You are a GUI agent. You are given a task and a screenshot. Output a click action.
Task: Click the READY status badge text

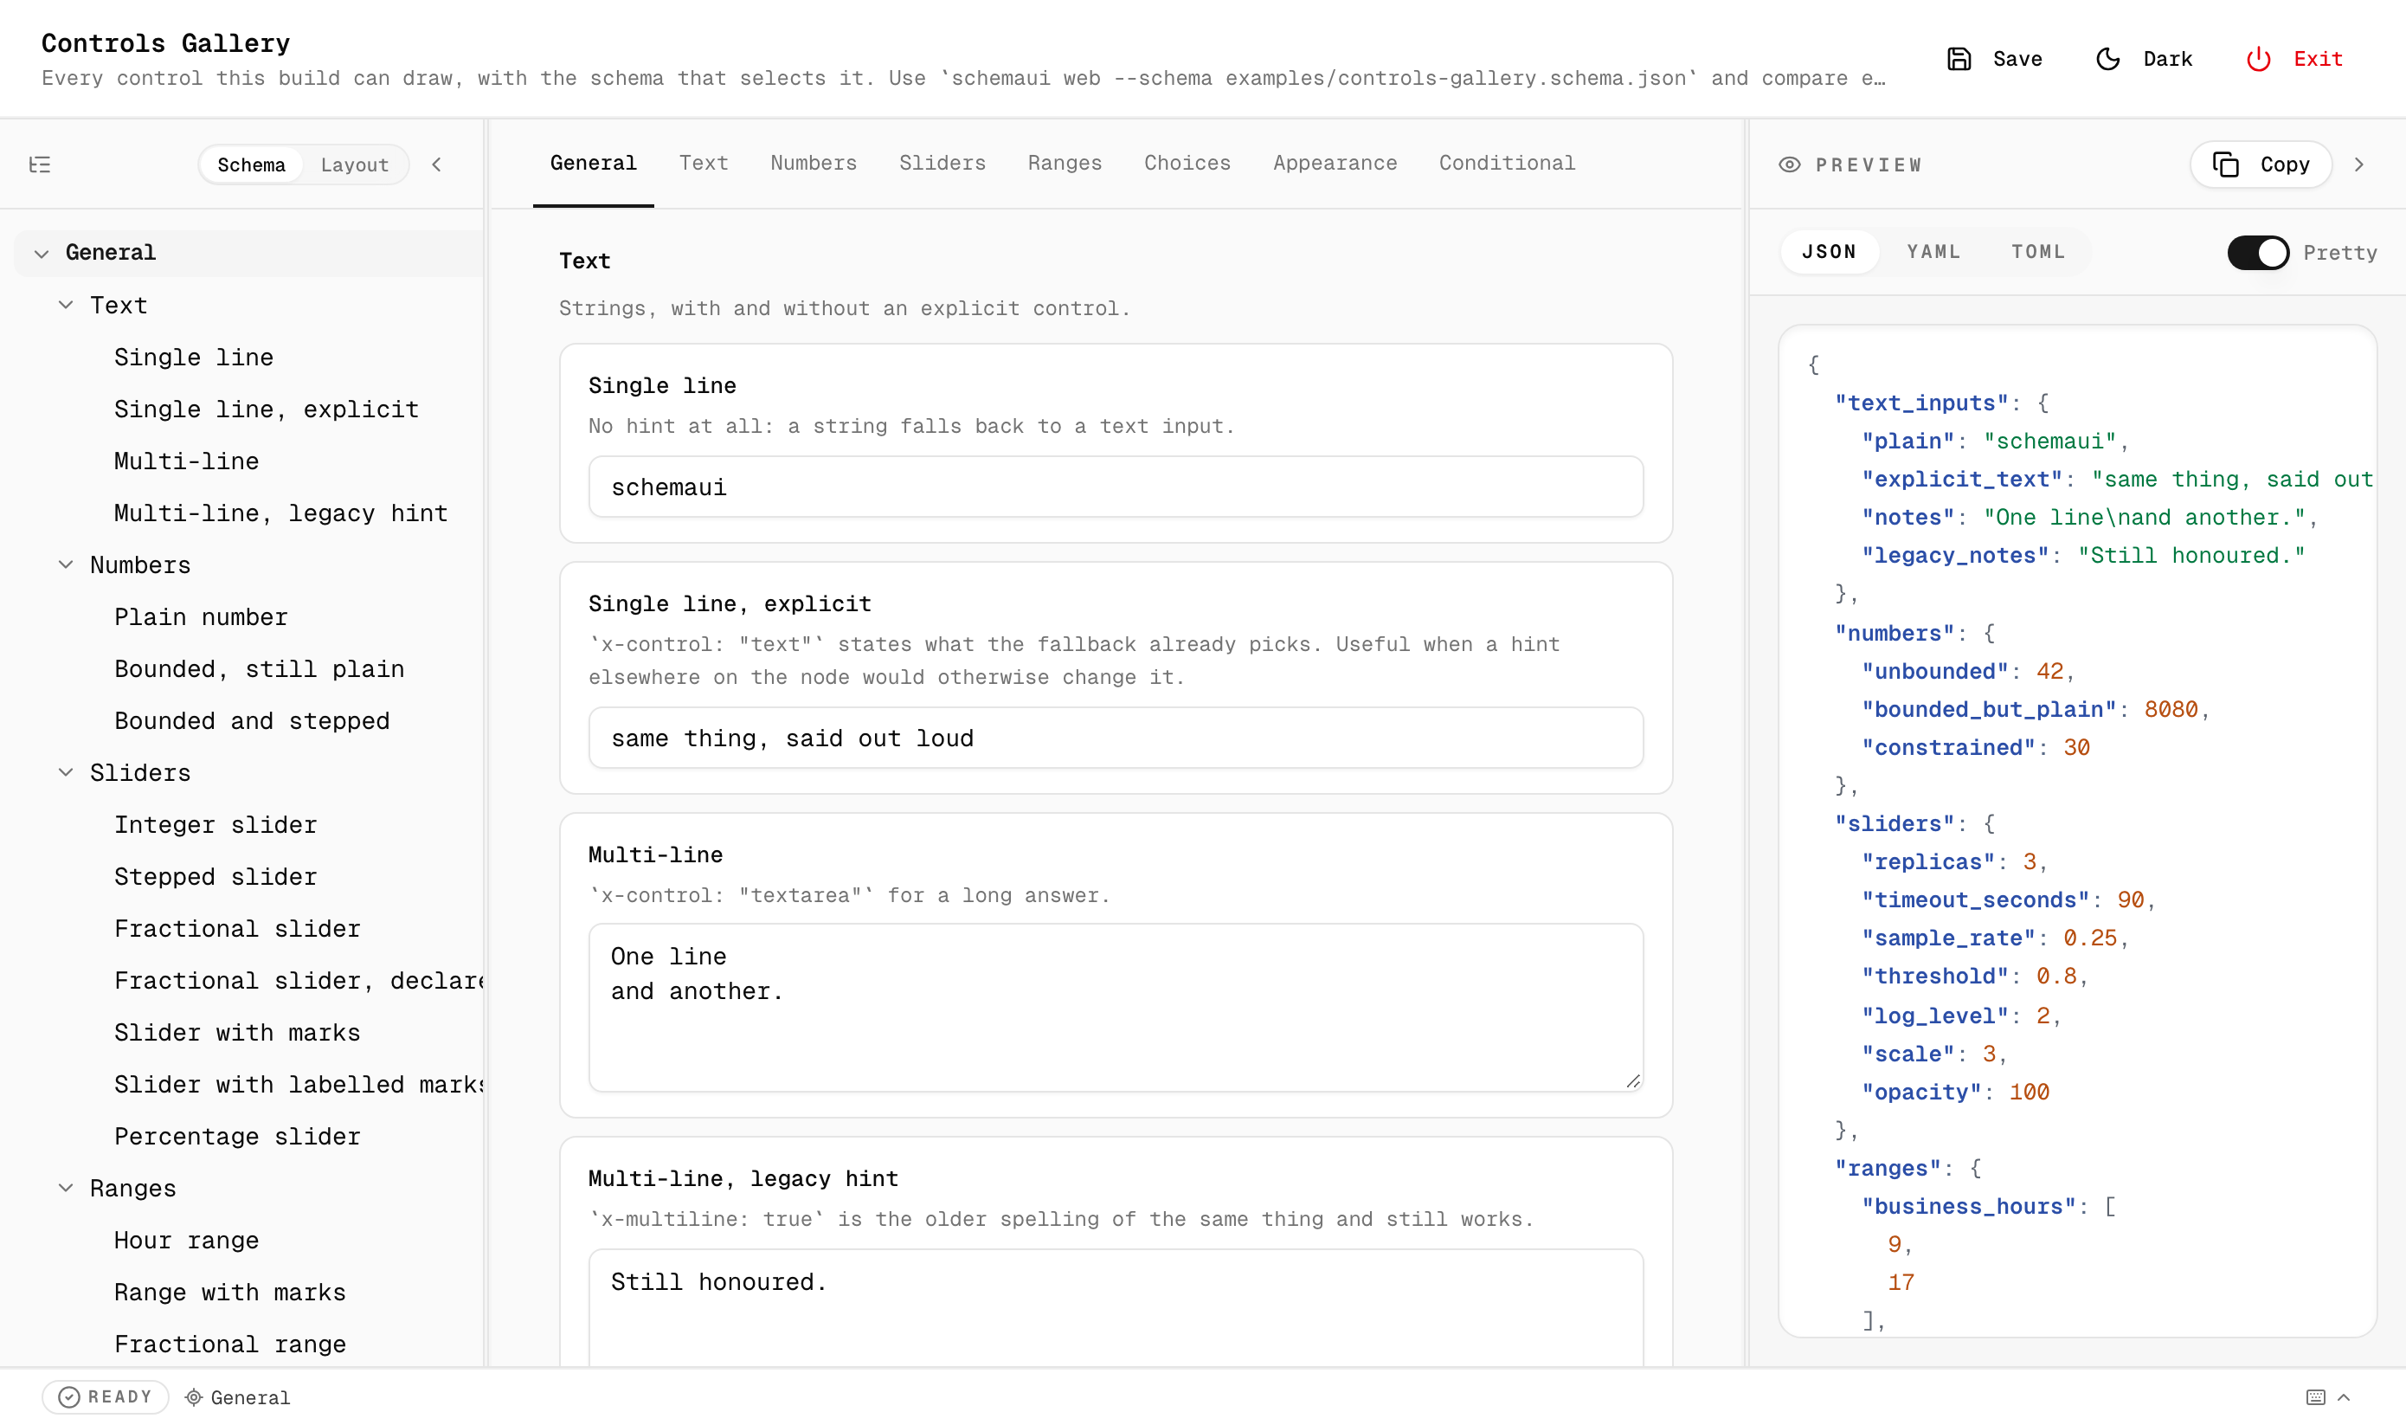coord(120,1396)
